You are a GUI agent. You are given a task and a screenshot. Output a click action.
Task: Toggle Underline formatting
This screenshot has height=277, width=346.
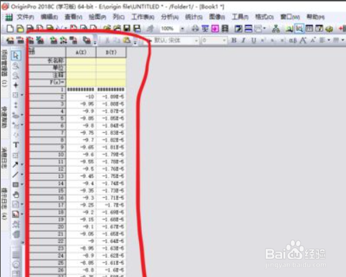[x=253, y=40]
